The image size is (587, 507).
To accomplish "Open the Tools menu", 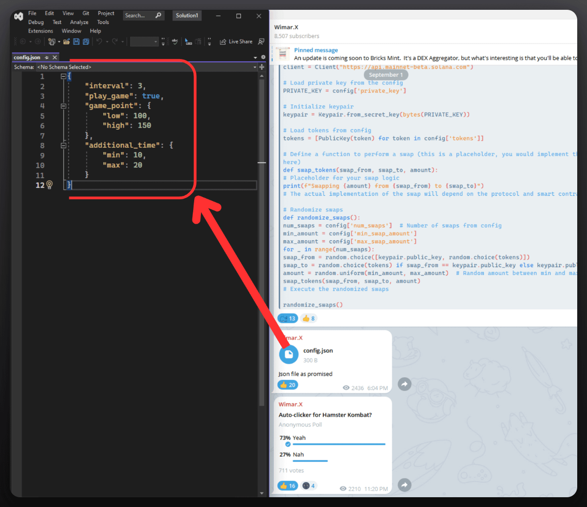I will point(103,22).
